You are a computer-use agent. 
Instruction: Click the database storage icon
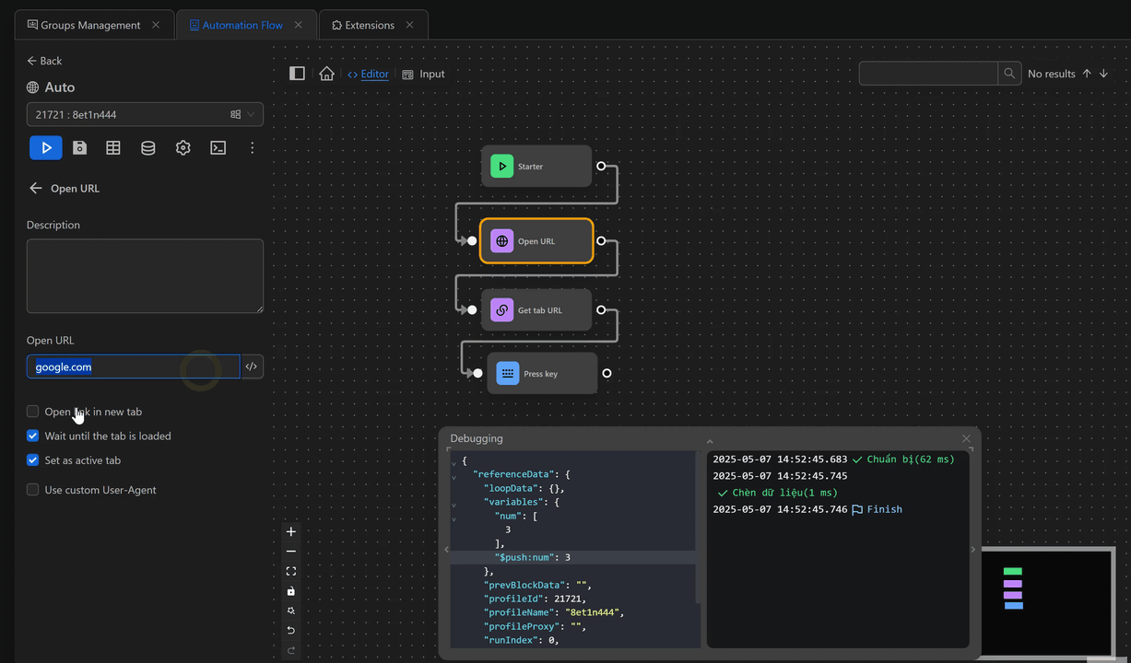[x=147, y=147]
